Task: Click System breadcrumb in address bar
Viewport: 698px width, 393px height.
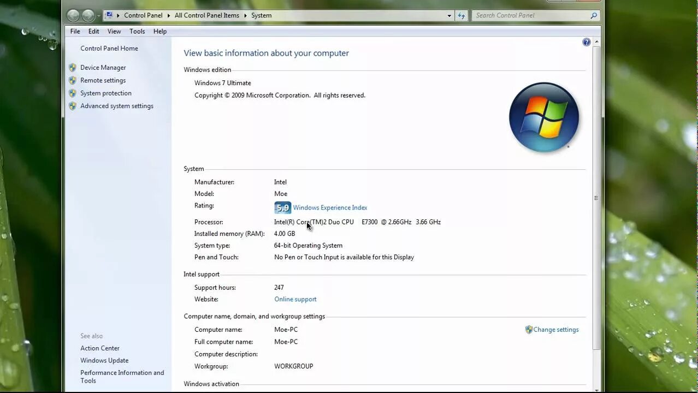Action: (261, 15)
